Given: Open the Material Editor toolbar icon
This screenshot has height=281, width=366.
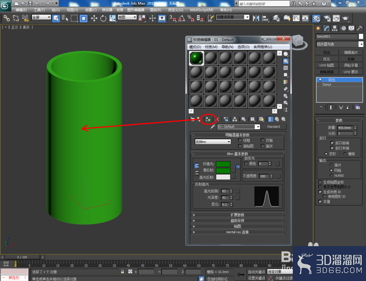Looking at the screenshot, I should point(316,18).
